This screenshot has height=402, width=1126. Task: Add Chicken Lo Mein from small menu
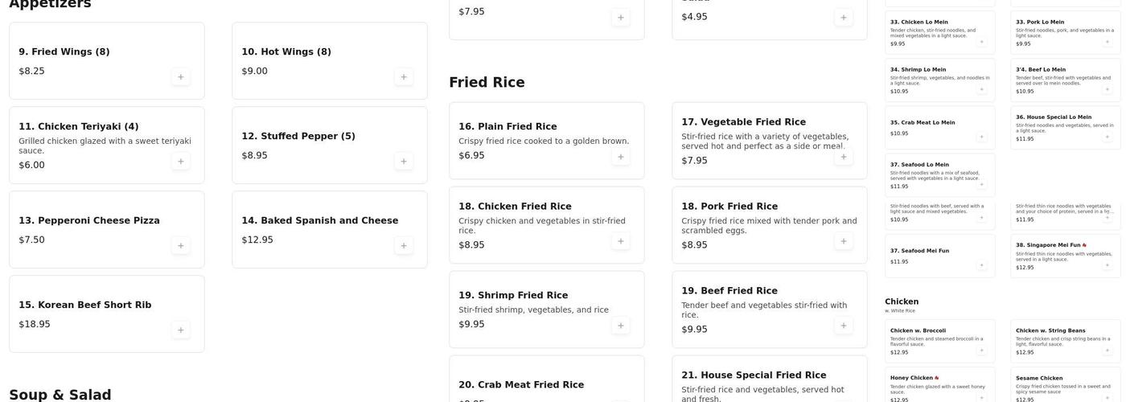tap(981, 42)
